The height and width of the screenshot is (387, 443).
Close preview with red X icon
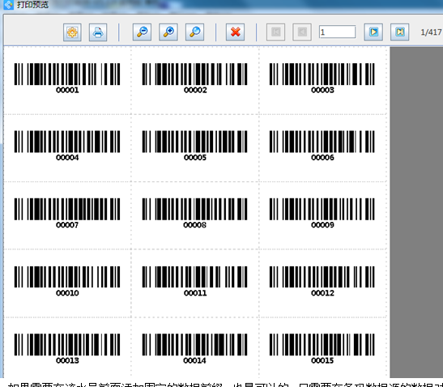(x=235, y=32)
